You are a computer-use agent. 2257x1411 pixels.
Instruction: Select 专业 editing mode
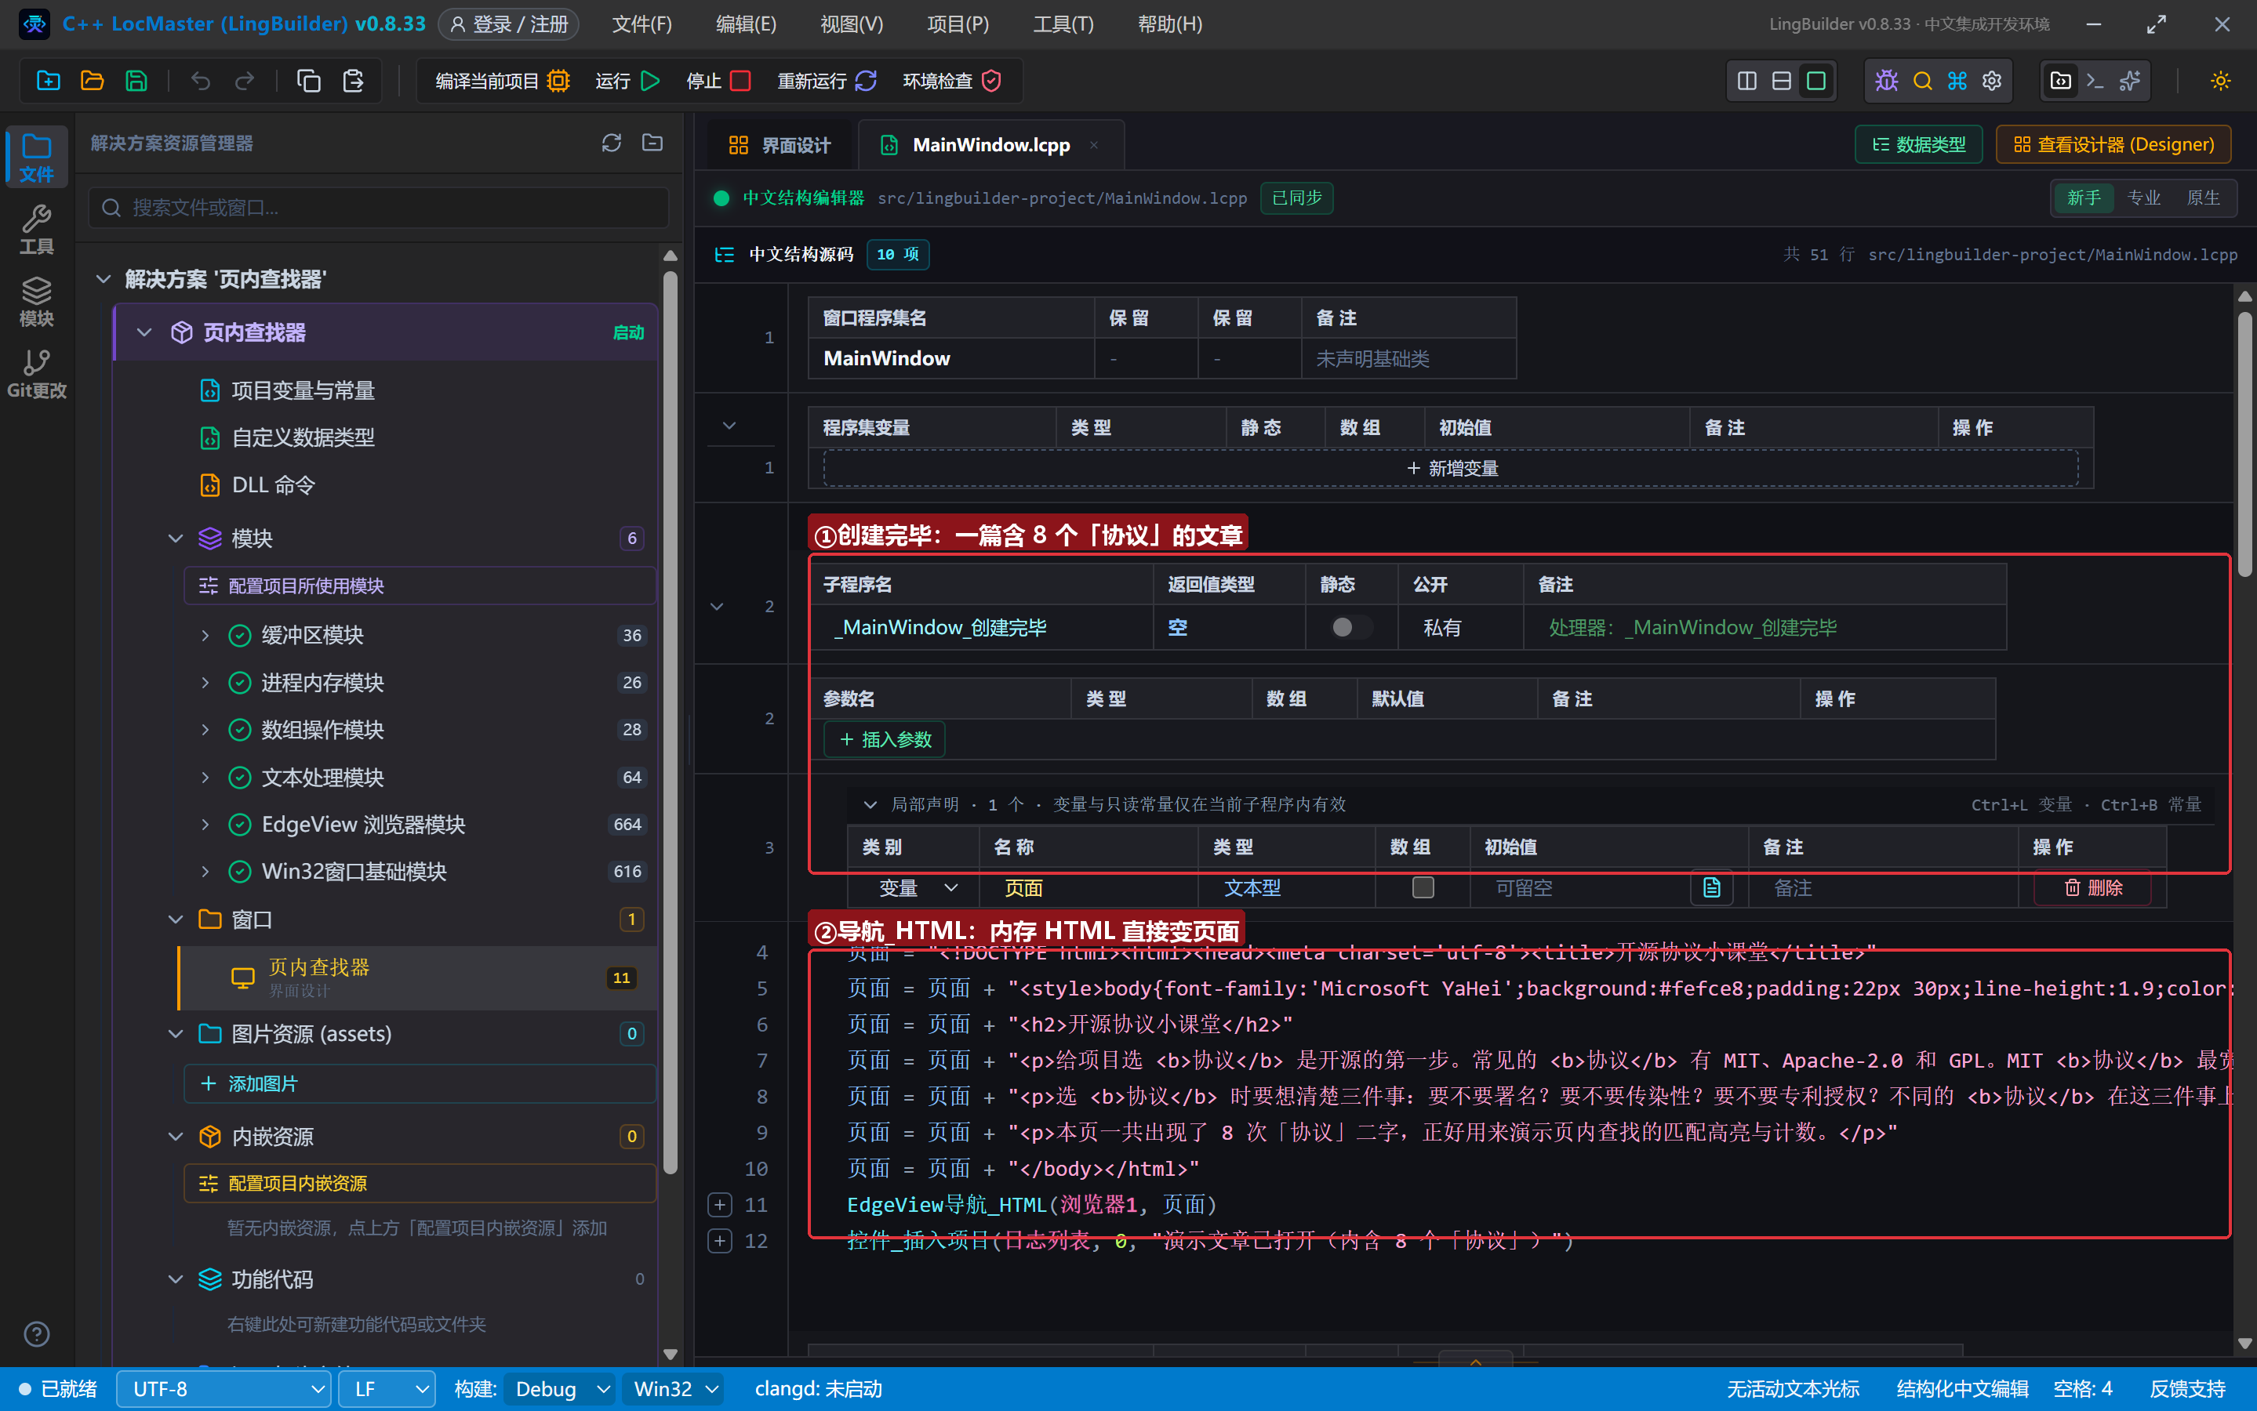click(x=2143, y=198)
